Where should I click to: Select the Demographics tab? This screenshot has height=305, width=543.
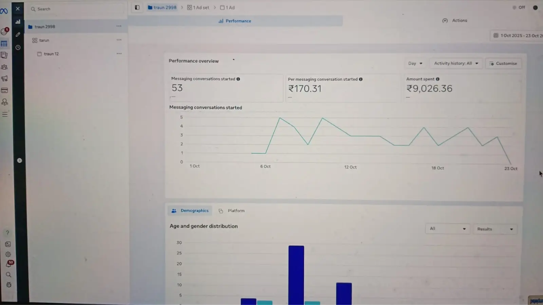(x=190, y=211)
